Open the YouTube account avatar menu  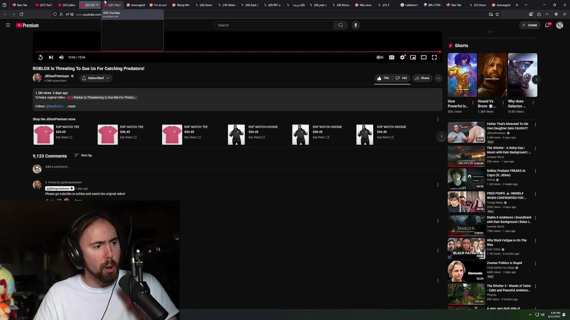(560, 25)
